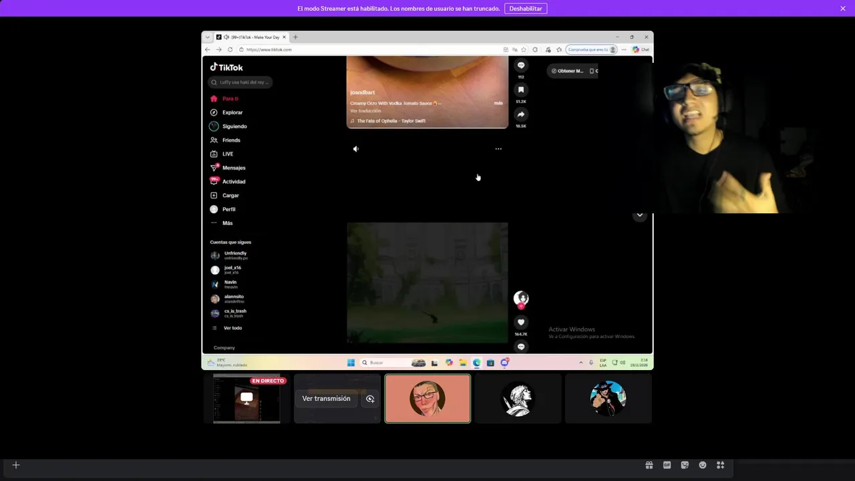Screen dimensions: 855x481
Task: Click the Windows Start button in streamed taskbar
Action: (351, 363)
